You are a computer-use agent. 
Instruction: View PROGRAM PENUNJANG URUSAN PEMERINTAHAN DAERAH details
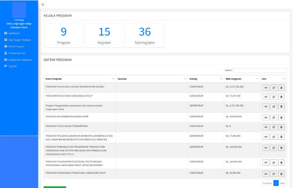[x=266, y=88]
